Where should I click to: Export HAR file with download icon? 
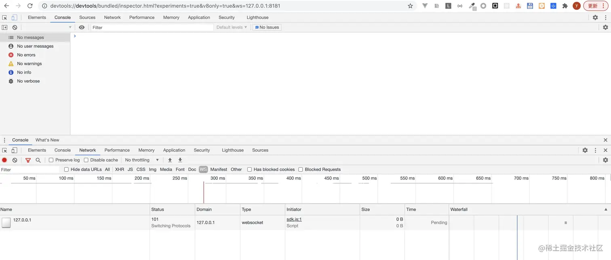[180, 160]
